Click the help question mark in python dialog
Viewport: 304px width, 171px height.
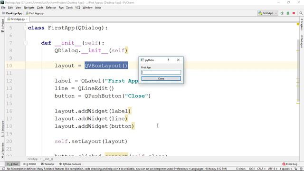(x=168, y=60)
